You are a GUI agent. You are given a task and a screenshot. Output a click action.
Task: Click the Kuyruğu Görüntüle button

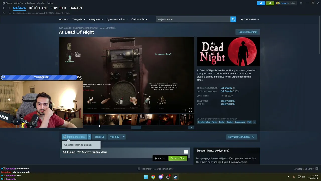241,137
